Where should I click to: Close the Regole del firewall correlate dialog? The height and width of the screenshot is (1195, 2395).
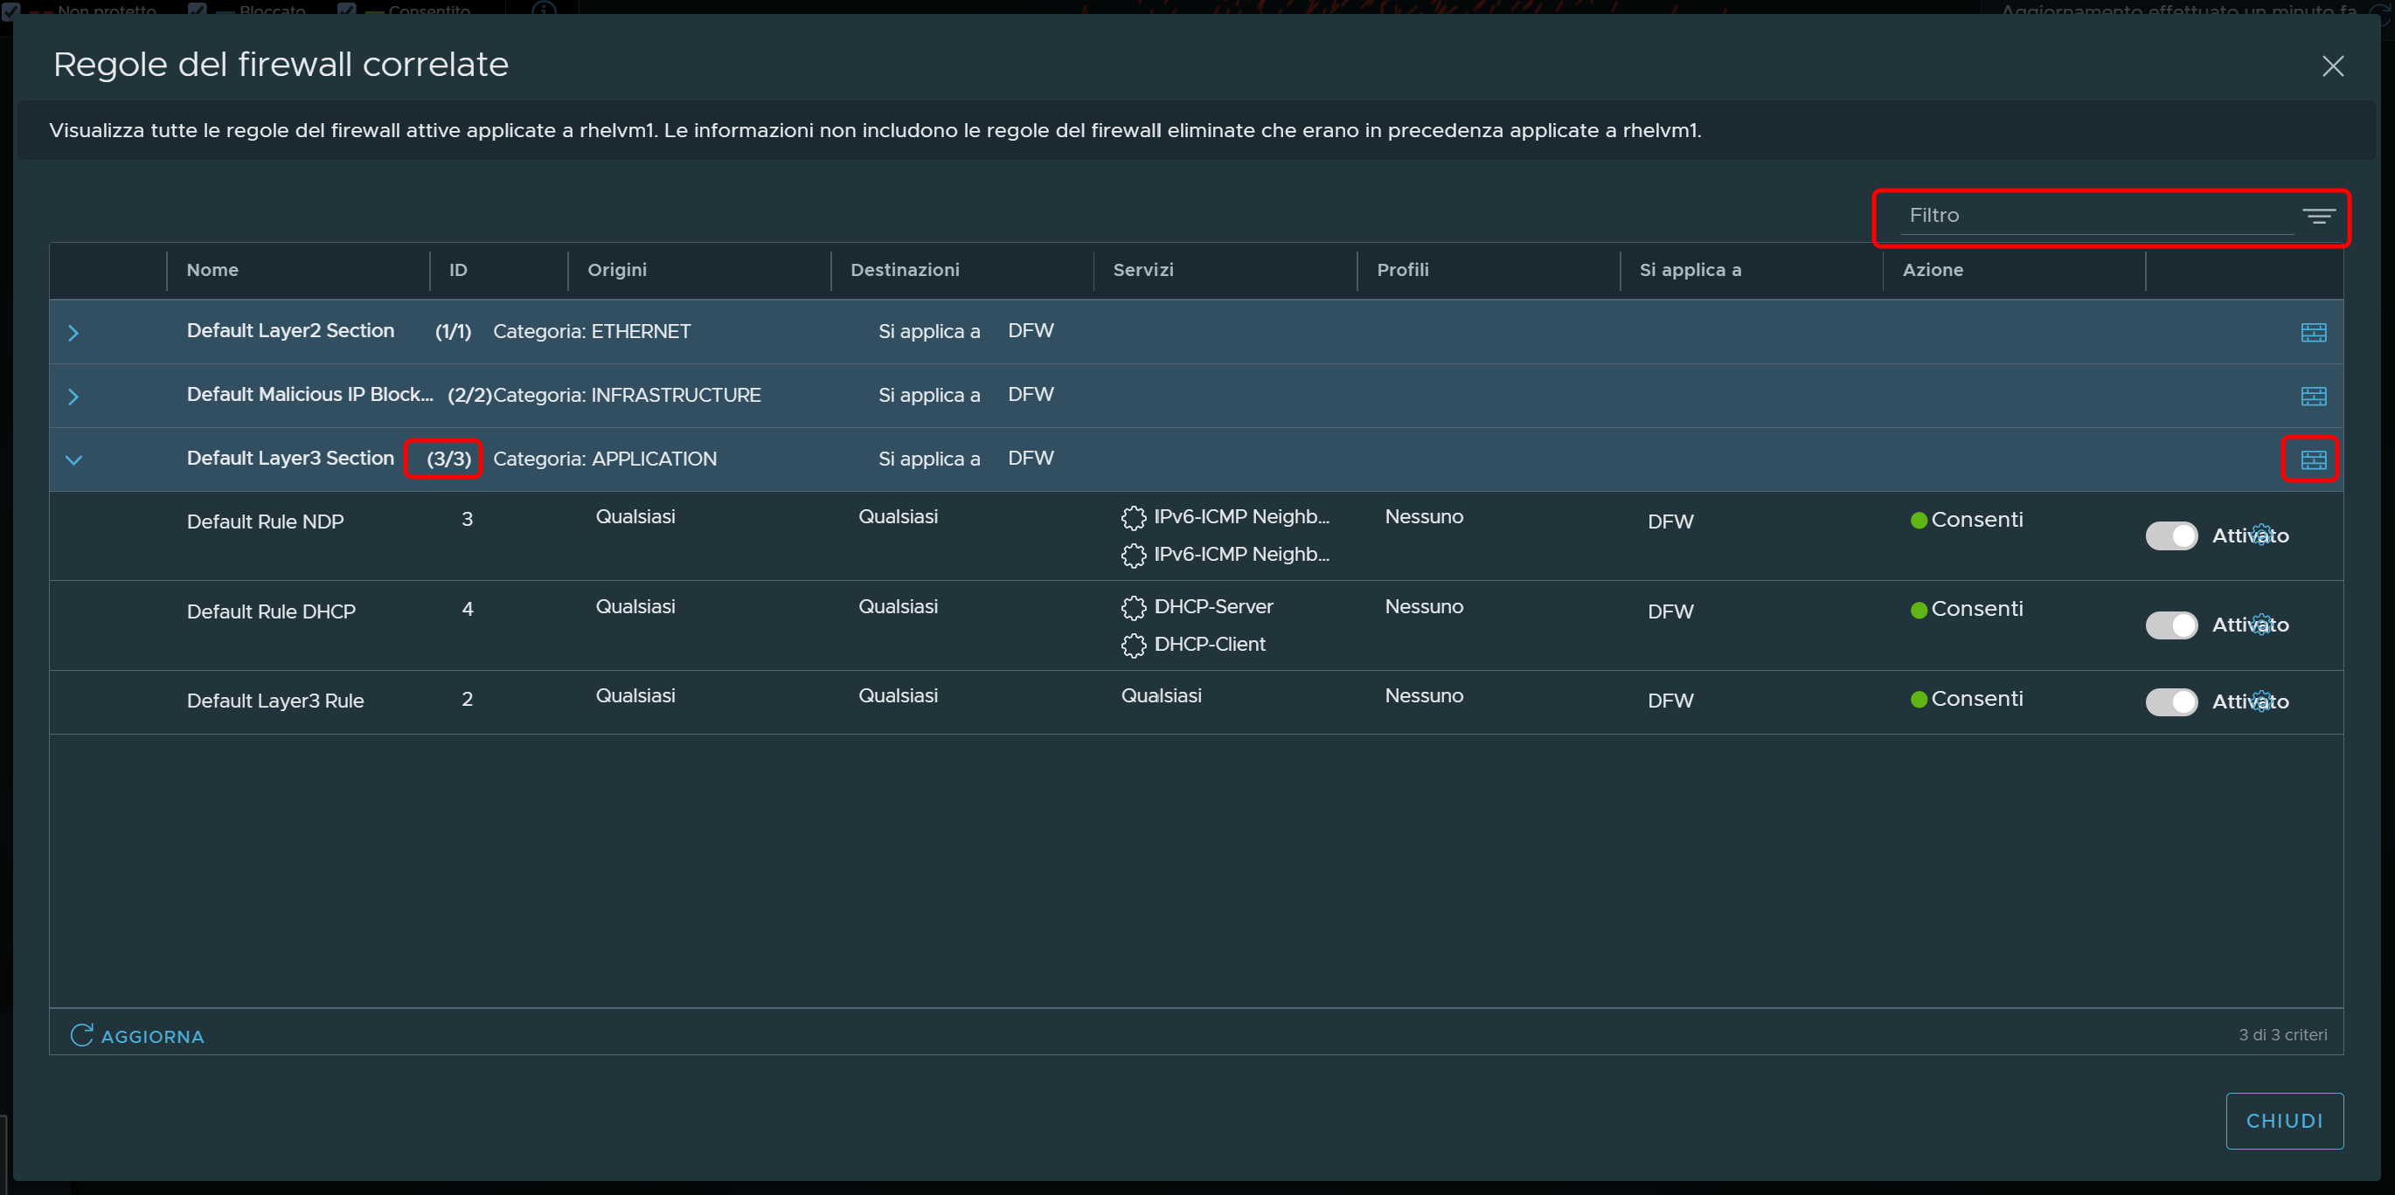coord(2332,66)
